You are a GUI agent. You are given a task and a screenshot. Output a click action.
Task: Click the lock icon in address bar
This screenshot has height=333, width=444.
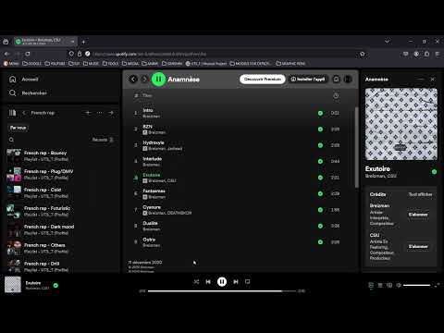(x=80, y=54)
